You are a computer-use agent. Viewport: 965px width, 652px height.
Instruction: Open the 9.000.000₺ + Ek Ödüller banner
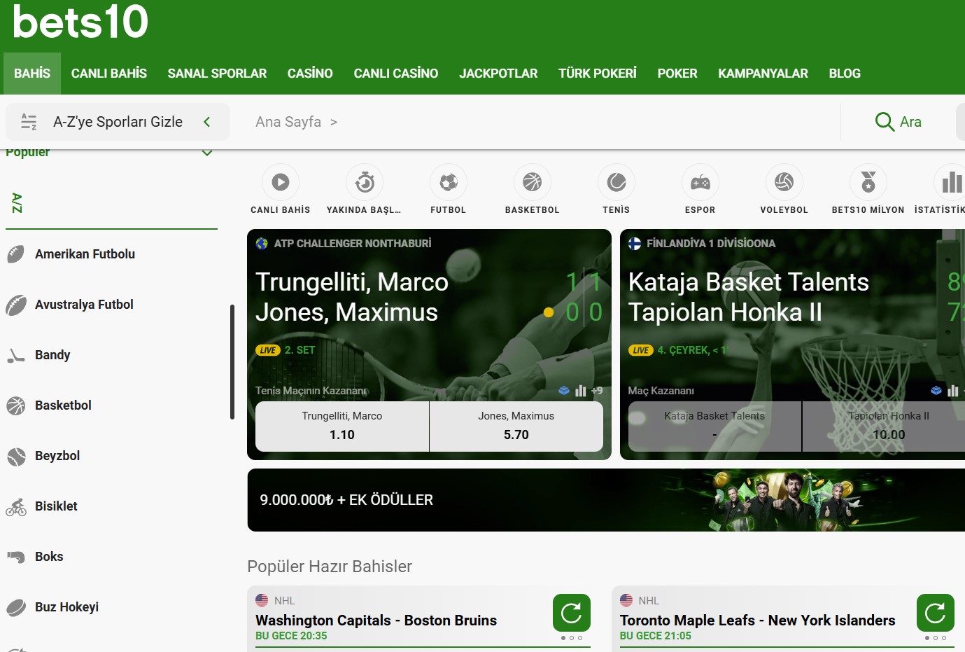[606, 500]
